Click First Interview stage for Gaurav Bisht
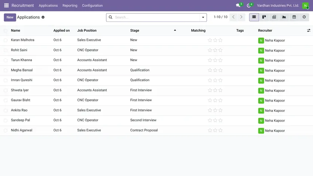The image size is (313, 176). tap(141, 100)
